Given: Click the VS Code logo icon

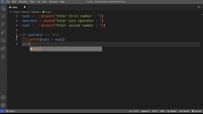Looking at the screenshot, I should [2, 2].
